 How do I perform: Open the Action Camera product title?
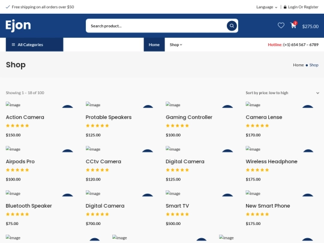pos(25,117)
